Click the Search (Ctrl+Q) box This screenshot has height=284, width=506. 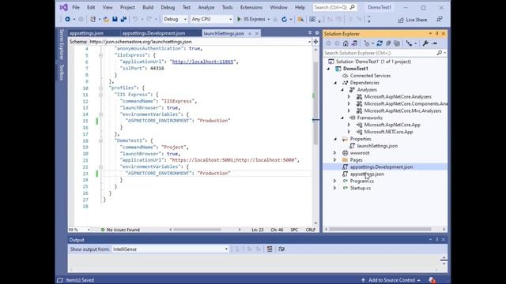tap(334, 7)
